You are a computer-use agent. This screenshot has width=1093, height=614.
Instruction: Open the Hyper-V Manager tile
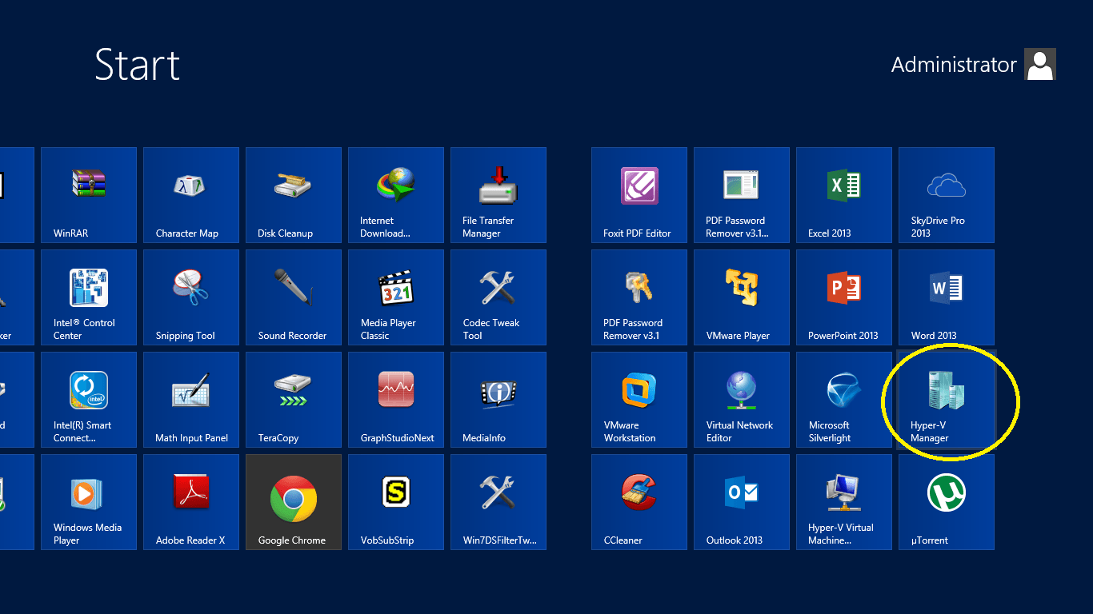pos(946,400)
